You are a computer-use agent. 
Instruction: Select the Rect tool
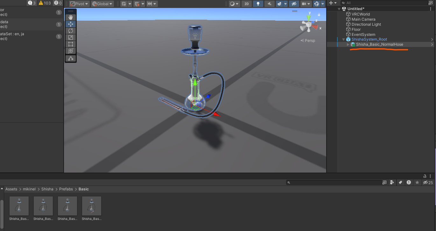tap(71, 44)
